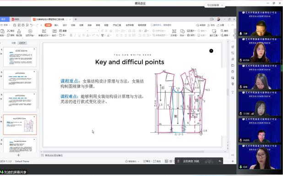Switch to the Insert (插入) ribbon tab
283x176 pixels.
56,25
